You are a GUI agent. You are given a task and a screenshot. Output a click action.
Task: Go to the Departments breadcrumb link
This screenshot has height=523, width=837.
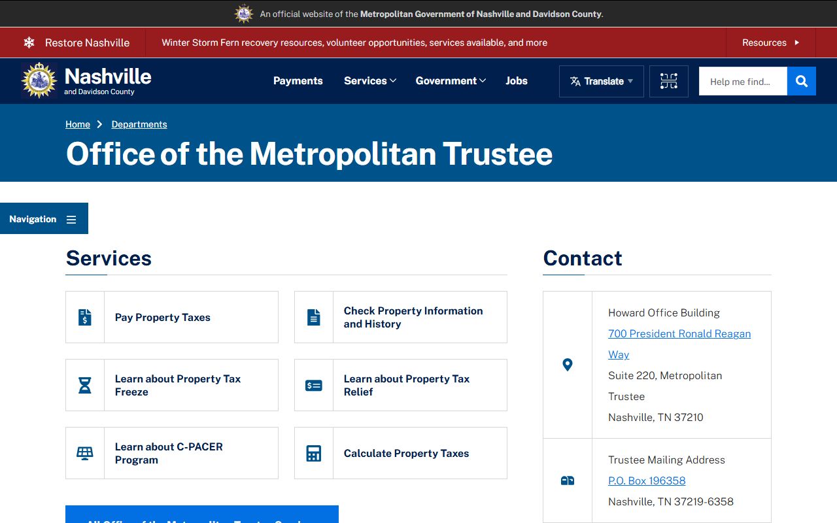[139, 124]
